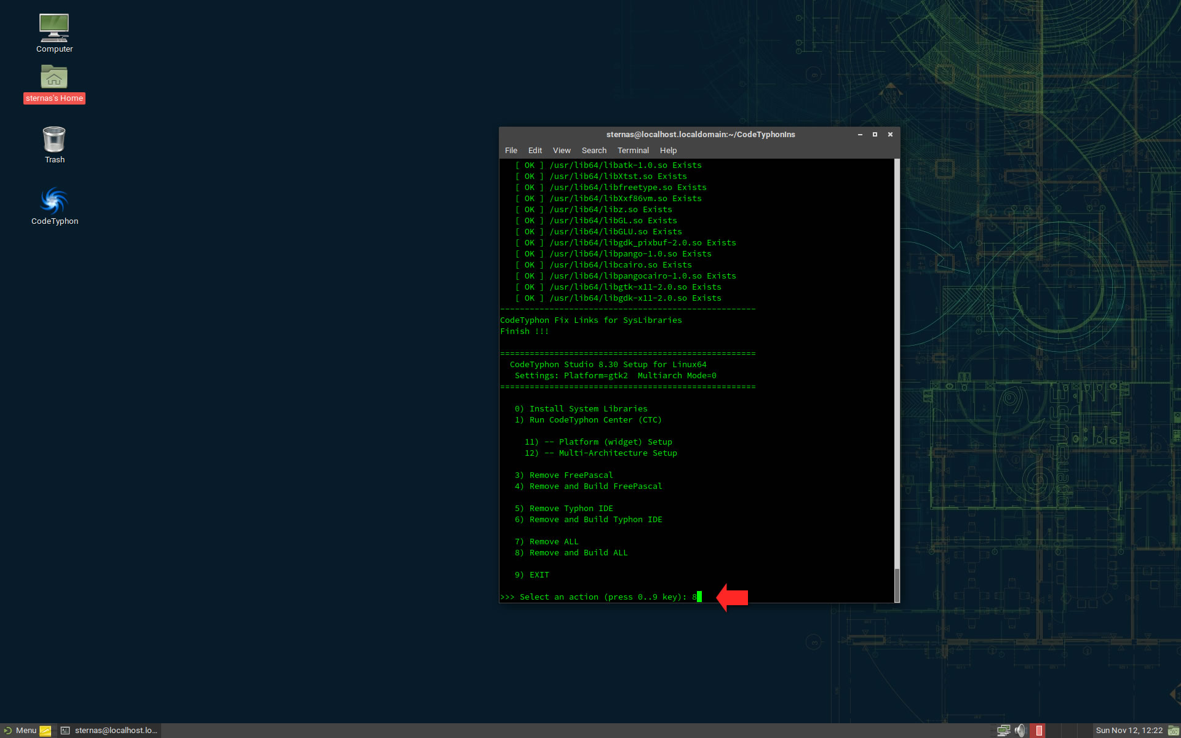This screenshot has height=738, width=1181.
Task: Click the green folder icon at panel end
Action: point(1173,731)
